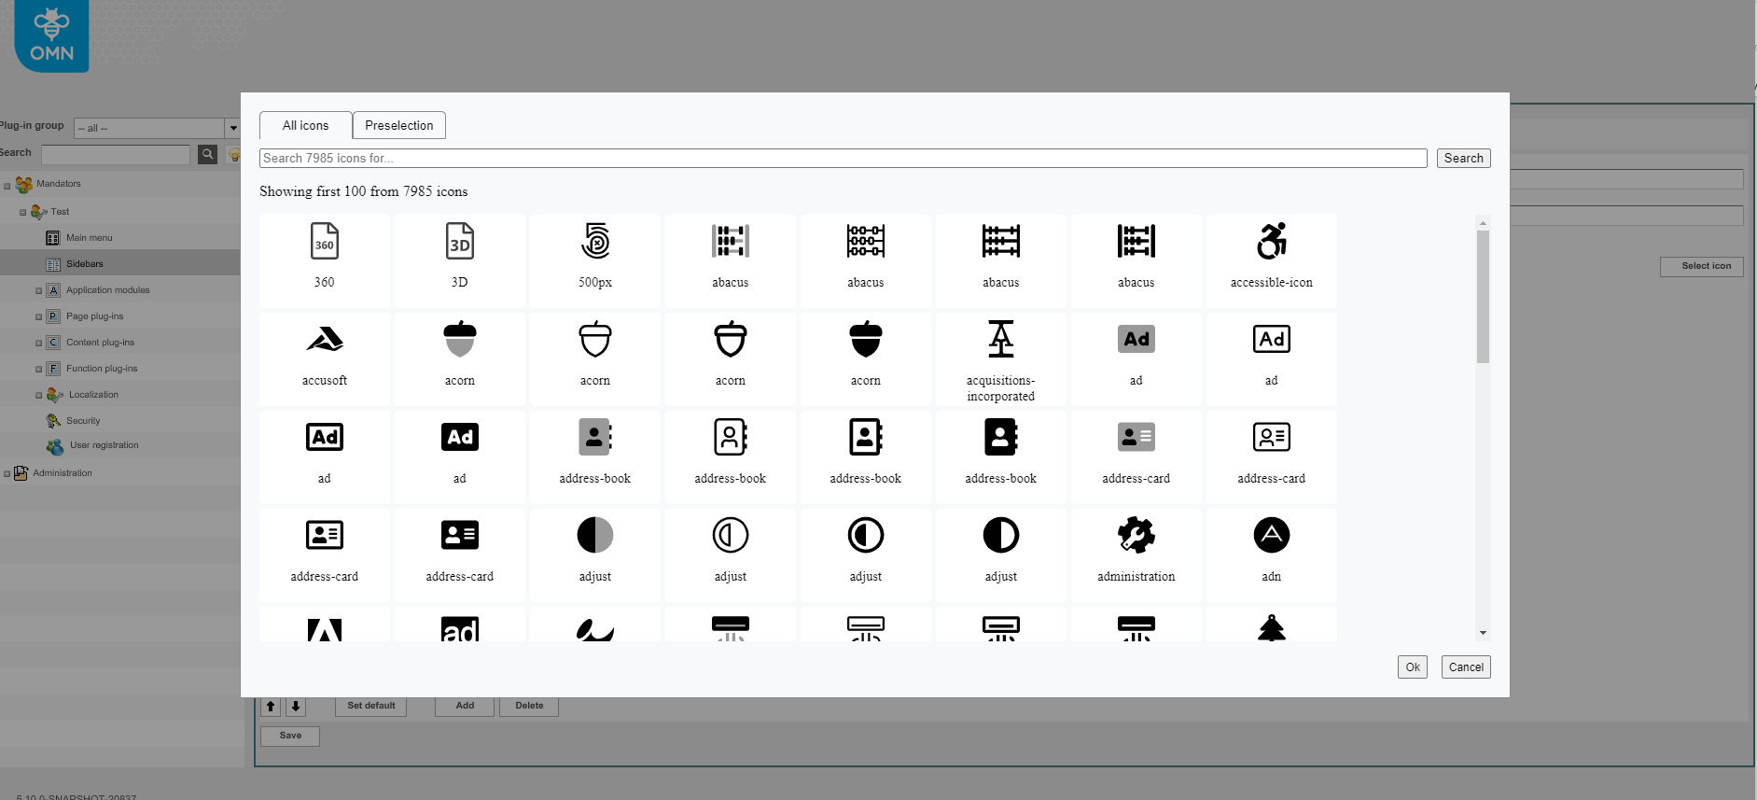Viewport: 1757px width, 800px height.
Task: Expand the Application modules node
Action: pyautogui.click(x=38, y=291)
